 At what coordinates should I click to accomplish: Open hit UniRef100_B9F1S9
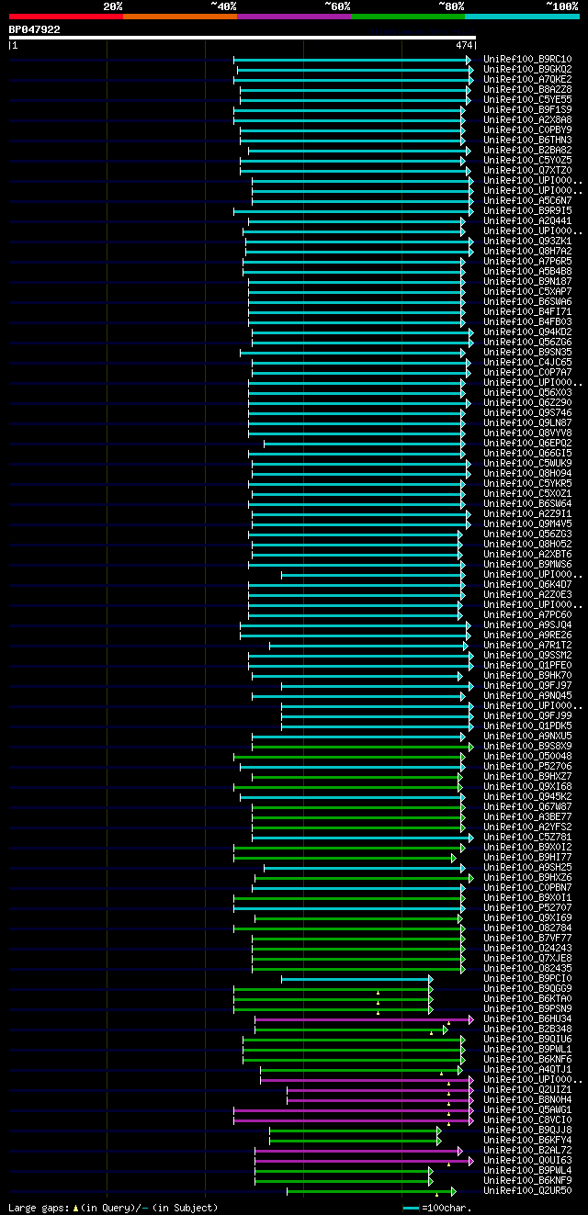(x=527, y=110)
